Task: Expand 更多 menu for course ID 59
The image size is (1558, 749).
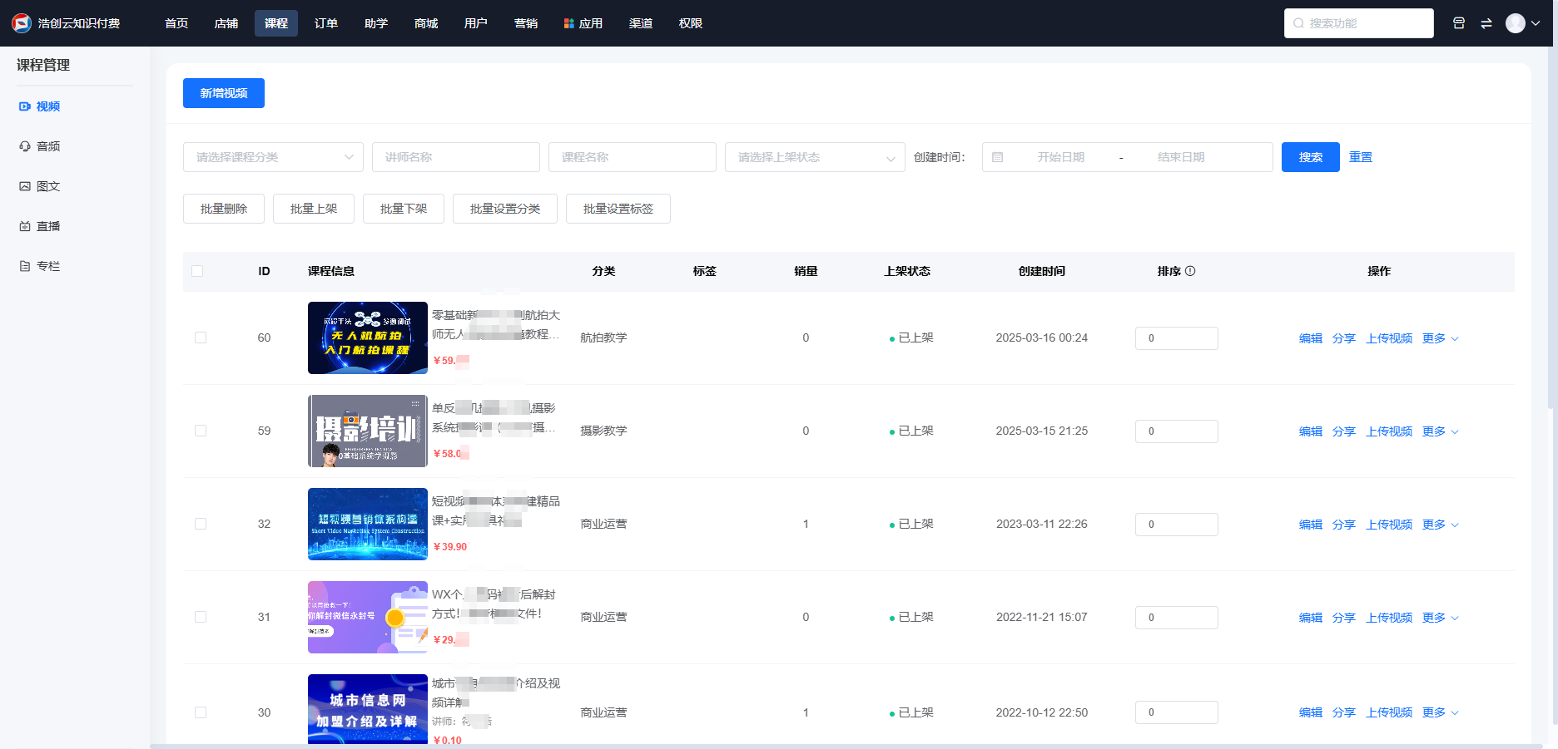Action: click(x=1440, y=431)
